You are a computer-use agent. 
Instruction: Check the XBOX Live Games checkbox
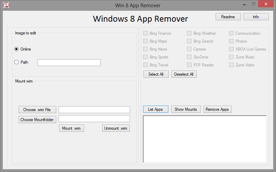[x=231, y=49]
